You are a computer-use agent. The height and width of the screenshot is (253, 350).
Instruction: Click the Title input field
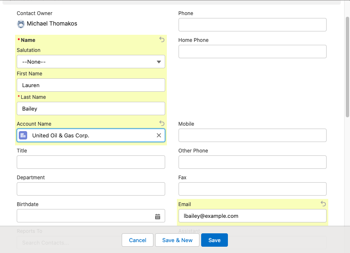tap(91, 162)
